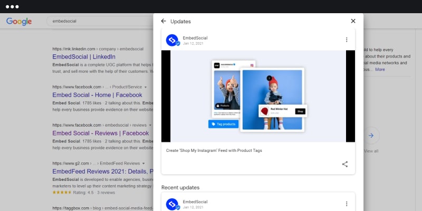Click View all label
This screenshot has width=422, height=211.
[x=371, y=151]
